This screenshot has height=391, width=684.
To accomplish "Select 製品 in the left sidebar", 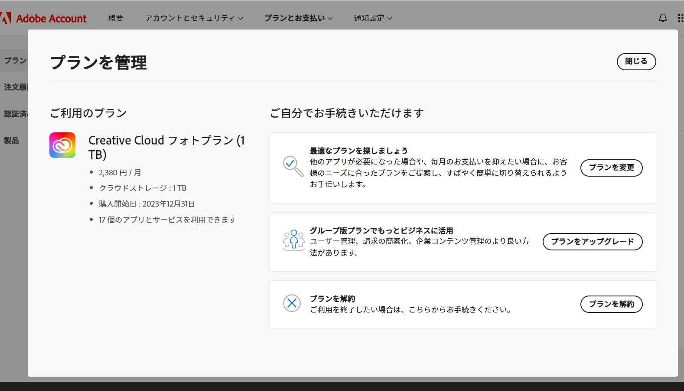I will point(12,141).
